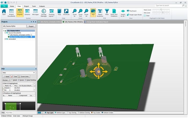Switch to the Tools ribbon tab
The height and width of the screenshot is (118, 188).
pyautogui.click(x=34, y=6)
